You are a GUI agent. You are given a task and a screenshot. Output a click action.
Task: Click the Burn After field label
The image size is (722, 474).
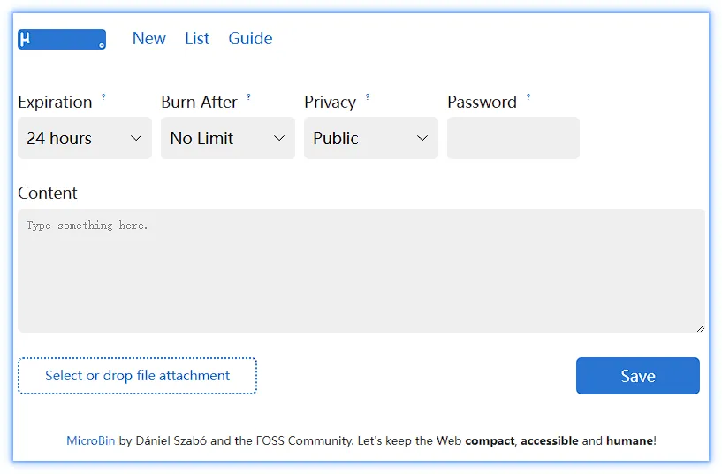tap(199, 102)
